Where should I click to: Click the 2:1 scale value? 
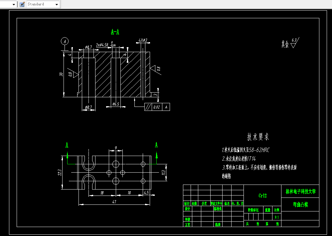click(x=277, y=217)
